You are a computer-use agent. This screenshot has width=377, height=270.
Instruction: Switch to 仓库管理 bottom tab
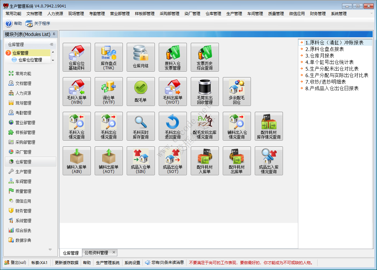coord(71,253)
